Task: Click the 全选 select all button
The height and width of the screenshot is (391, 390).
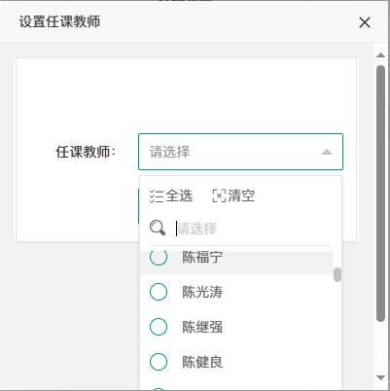Action: (171, 196)
